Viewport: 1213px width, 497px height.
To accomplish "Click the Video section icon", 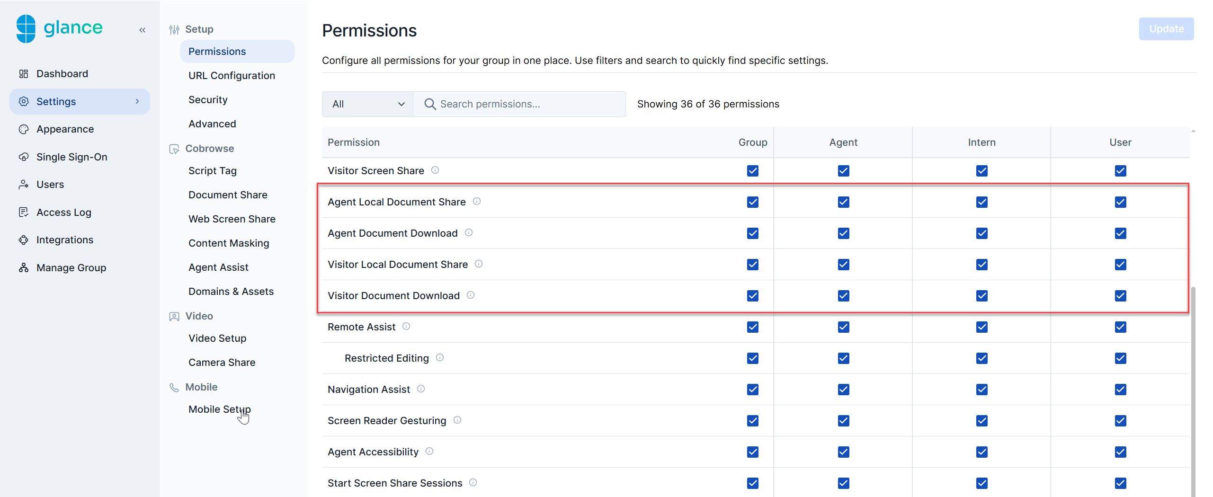I will click(174, 316).
